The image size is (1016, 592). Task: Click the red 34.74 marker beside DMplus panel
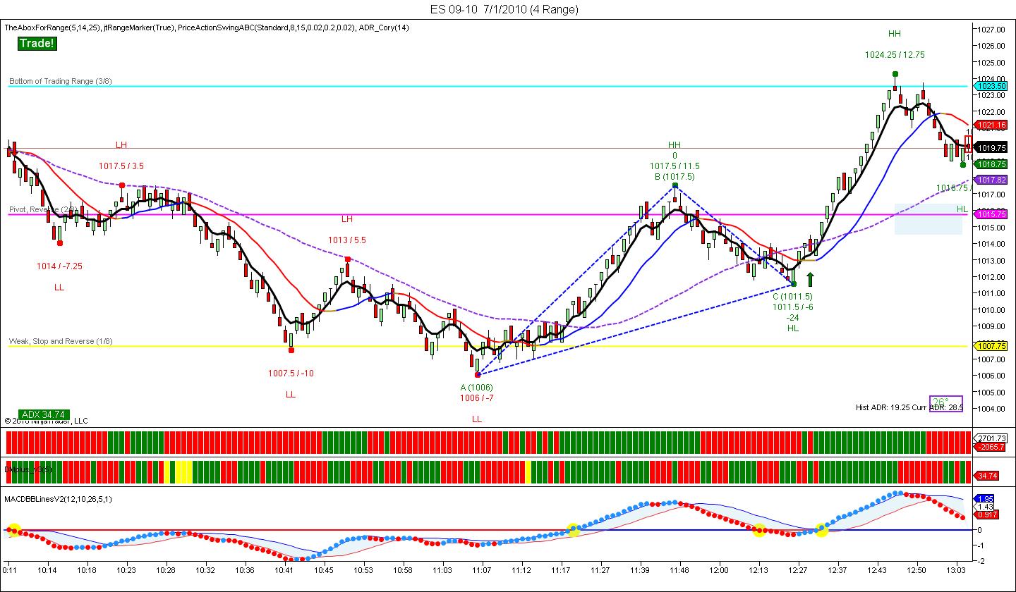(x=986, y=476)
